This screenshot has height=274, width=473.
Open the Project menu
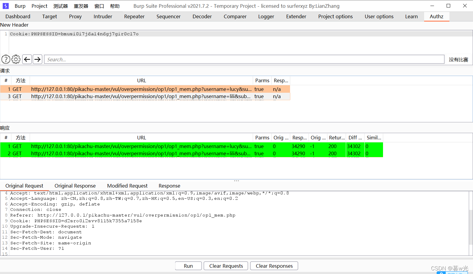coord(39,6)
